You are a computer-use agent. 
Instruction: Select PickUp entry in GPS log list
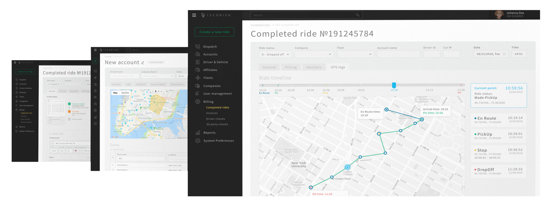[498, 136]
